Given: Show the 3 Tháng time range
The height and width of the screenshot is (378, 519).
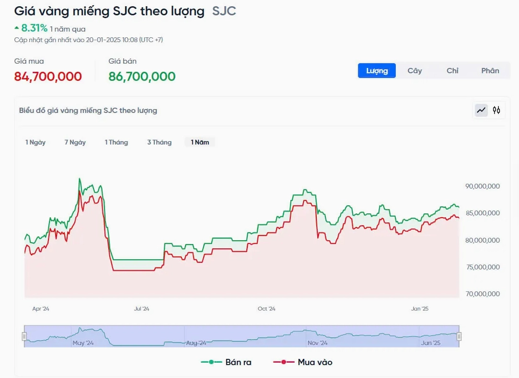Looking at the screenshot, I should pos(159,142).
